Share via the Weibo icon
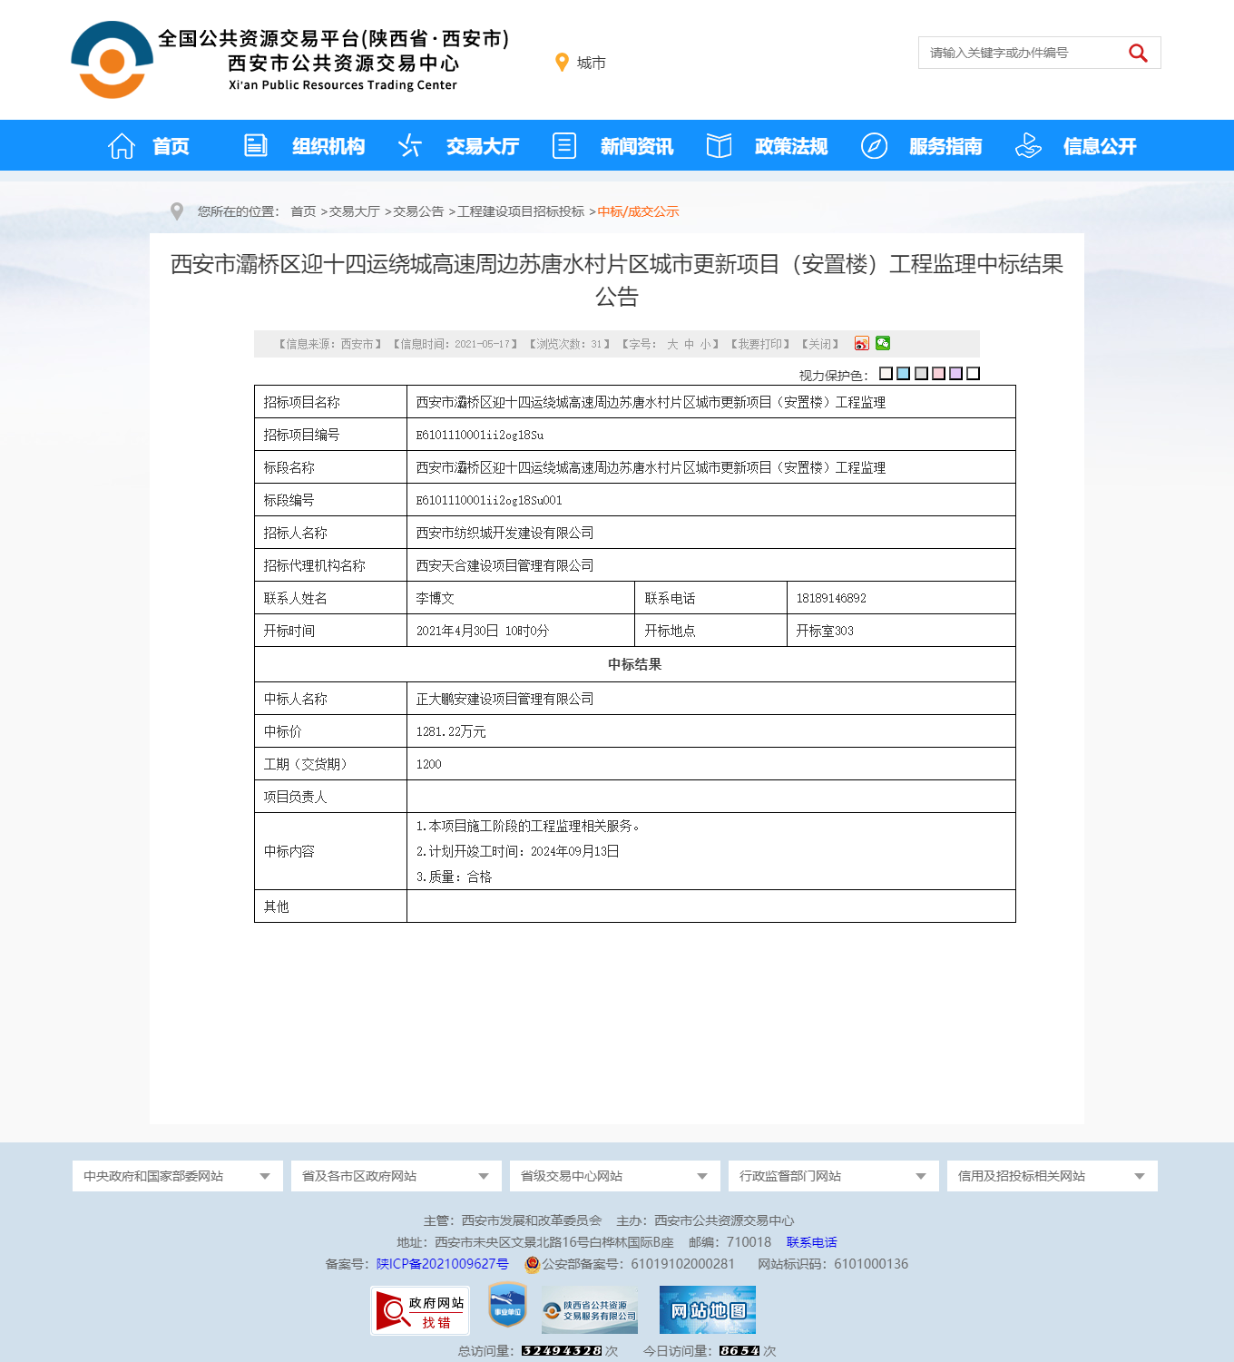Image resolution: width=1234 pixels, height=1362 pixels. [x=862, y=343]
